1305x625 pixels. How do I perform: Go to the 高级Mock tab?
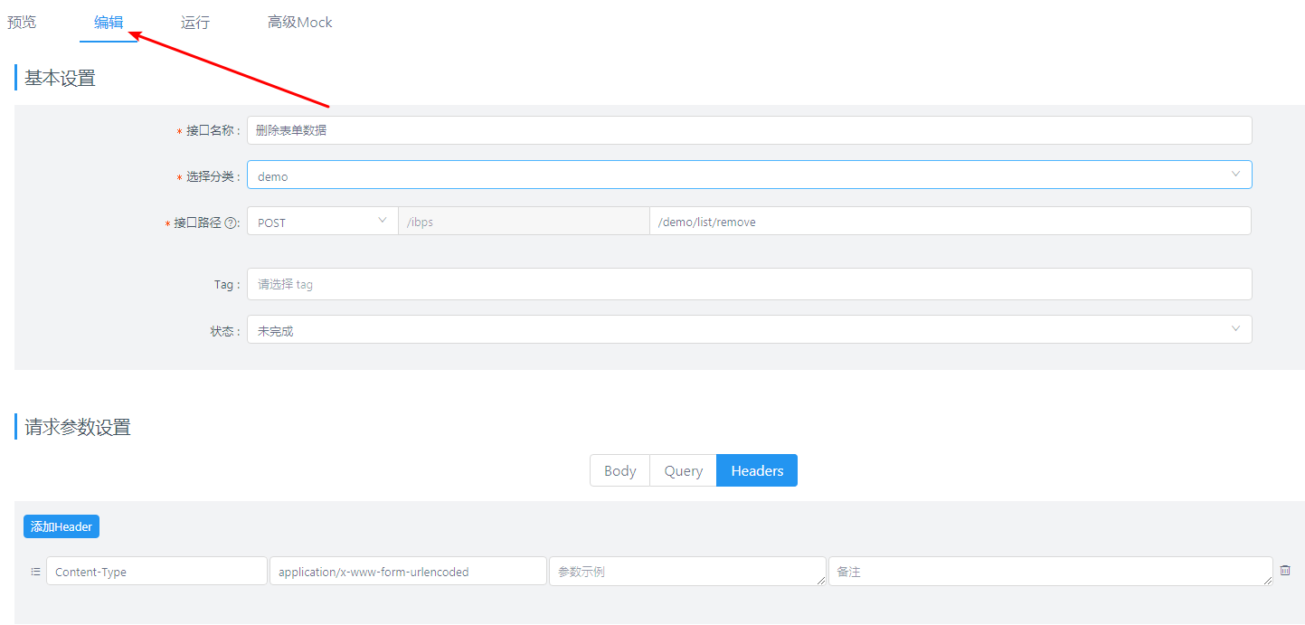pos(300,23)
